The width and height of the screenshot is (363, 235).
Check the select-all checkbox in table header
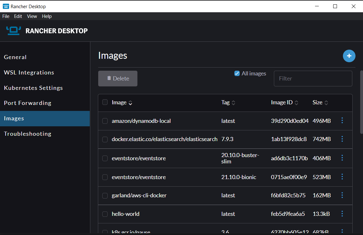105,102
